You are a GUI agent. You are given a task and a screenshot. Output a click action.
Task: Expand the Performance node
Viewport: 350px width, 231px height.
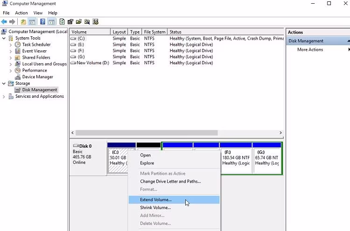[x=10, y=71]
